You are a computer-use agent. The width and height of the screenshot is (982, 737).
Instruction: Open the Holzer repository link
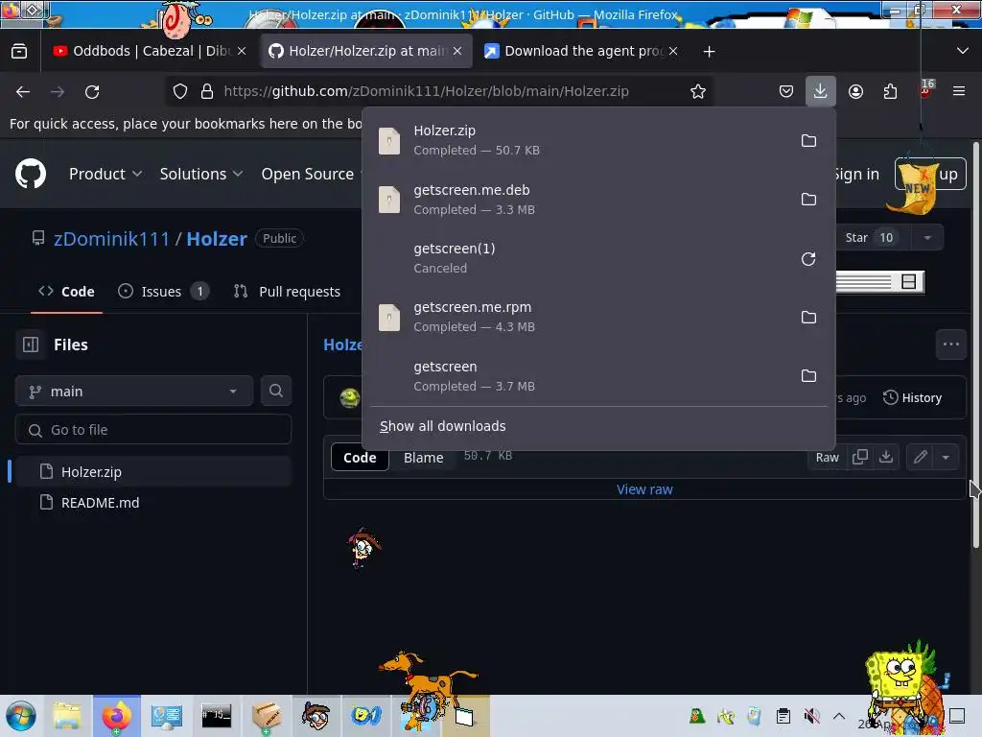tap(217, 239)
